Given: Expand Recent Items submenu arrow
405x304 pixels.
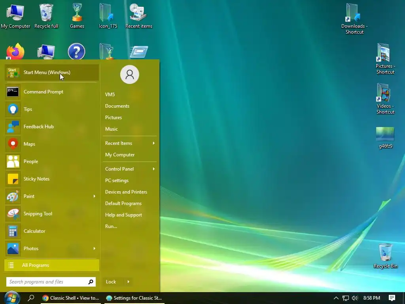Looking at the screenshot, I should (154, 143).
